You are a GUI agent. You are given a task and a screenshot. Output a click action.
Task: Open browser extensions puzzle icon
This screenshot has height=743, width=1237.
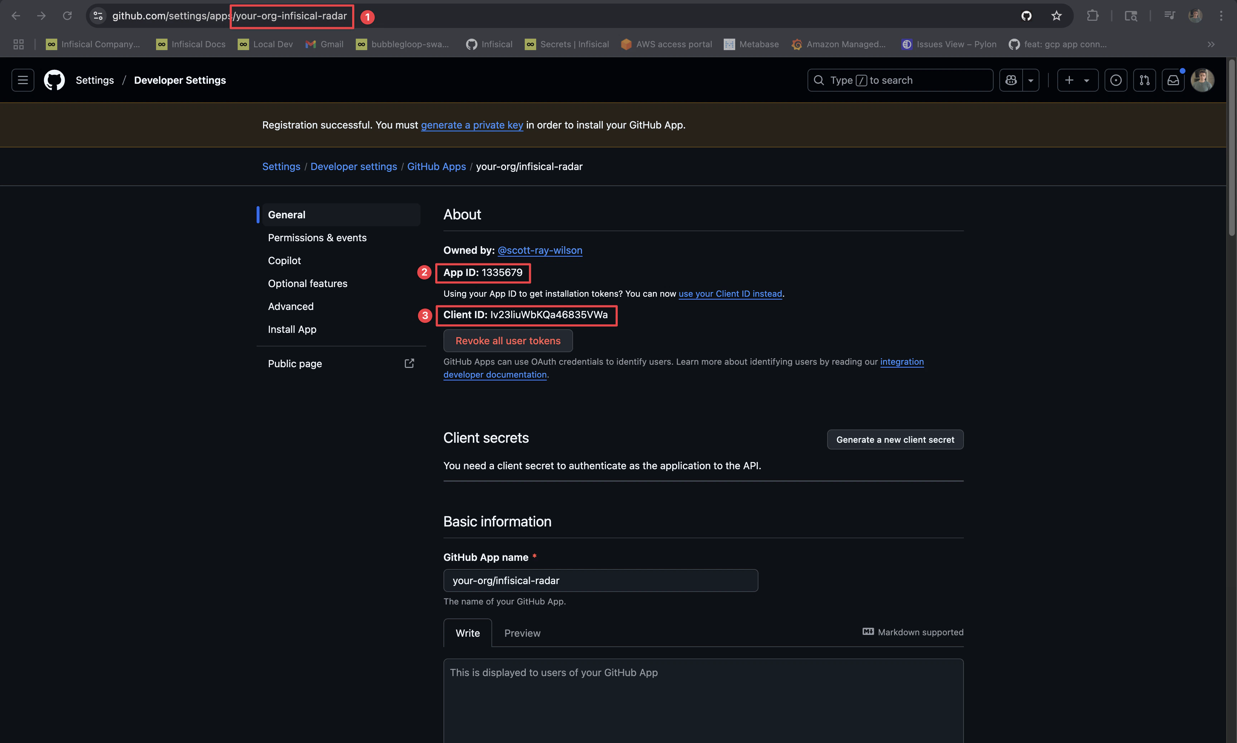1093,16
